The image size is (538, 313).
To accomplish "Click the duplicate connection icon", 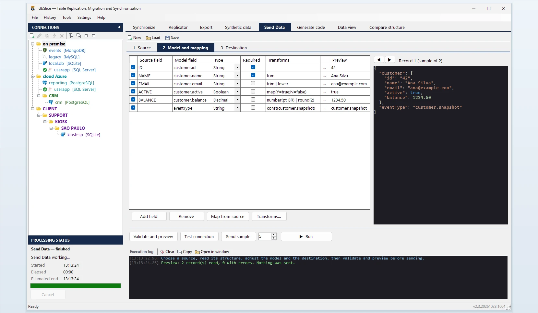I will pyautogui.click(x=47, y=36).
